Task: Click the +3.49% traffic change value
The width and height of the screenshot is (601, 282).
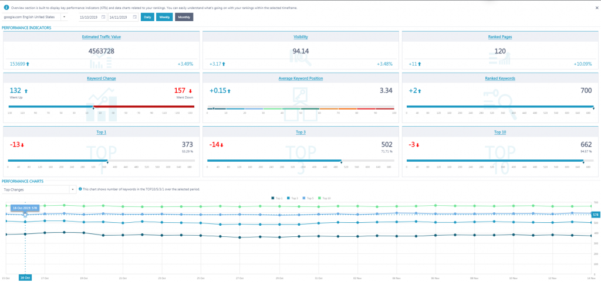Action: (x=185, y=64)
